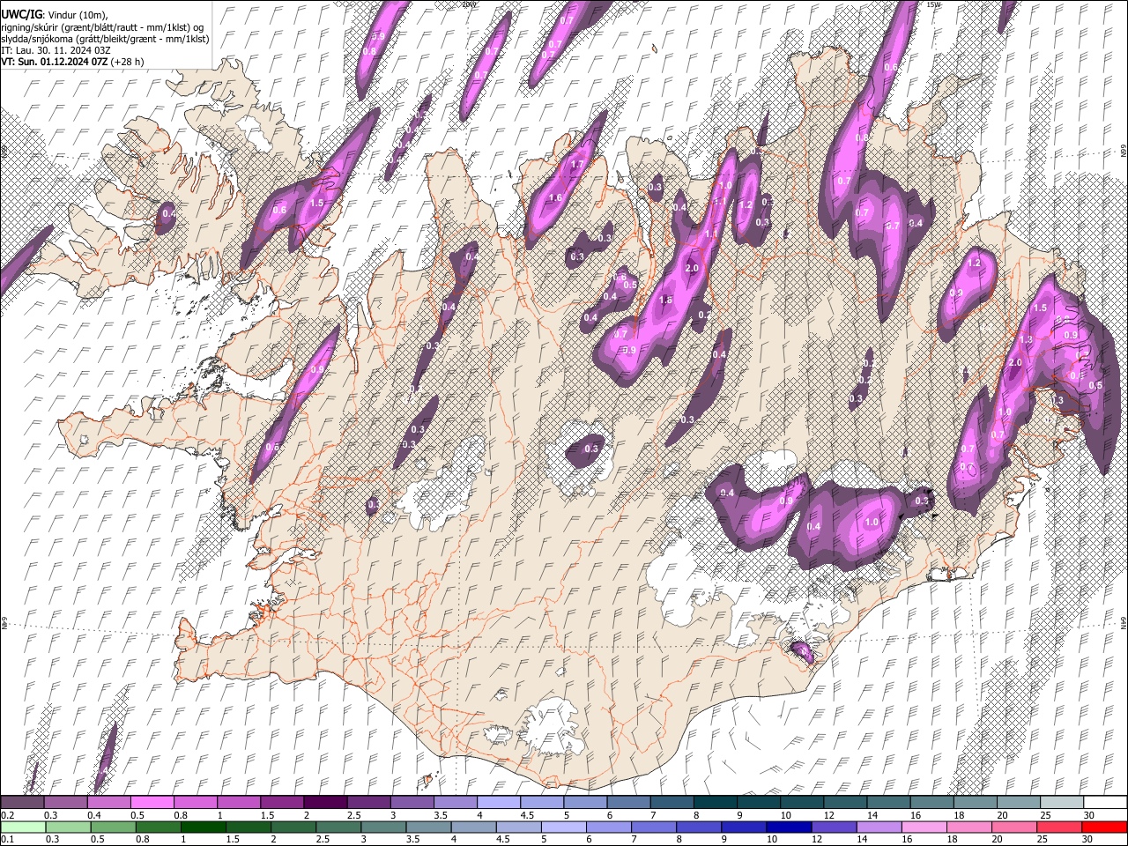Screen dimensions: 1128x846
Task: Select lower legend swatch between 3 and 3.5
Action: pos(383,827)
